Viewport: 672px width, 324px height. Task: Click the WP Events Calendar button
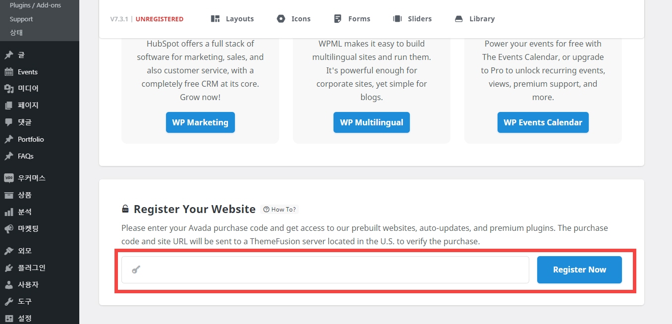543,122
